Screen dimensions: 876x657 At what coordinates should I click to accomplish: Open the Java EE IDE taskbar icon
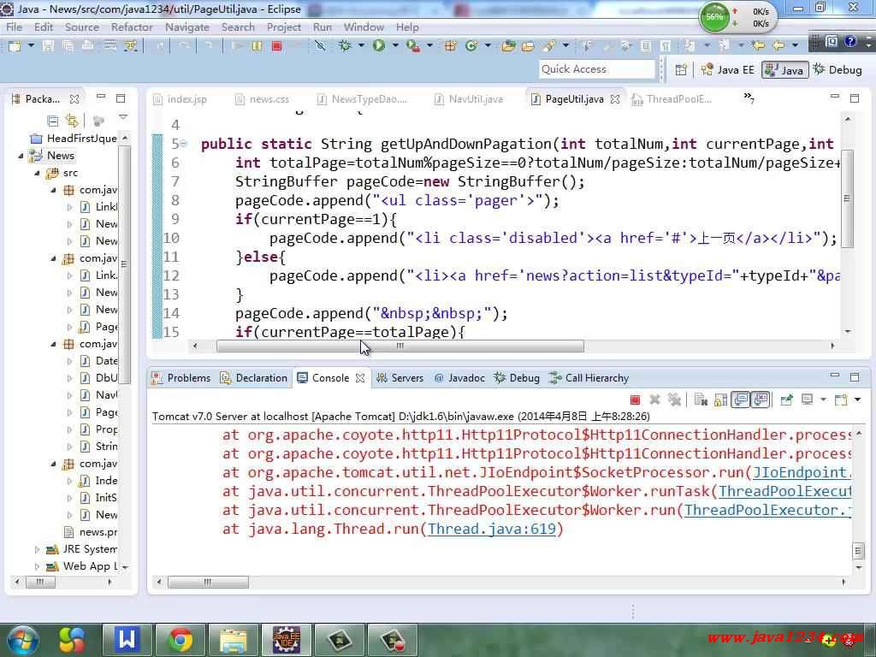[286, 640]
